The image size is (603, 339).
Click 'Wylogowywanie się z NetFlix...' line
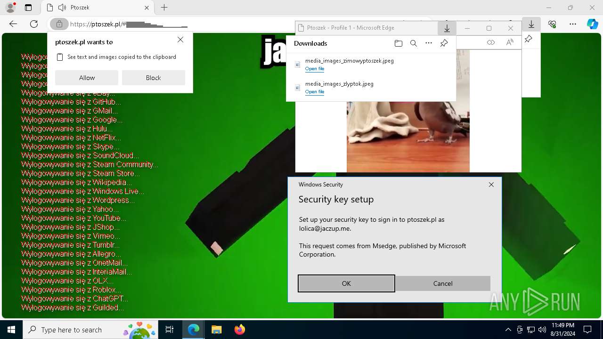(x=71, y=138)
